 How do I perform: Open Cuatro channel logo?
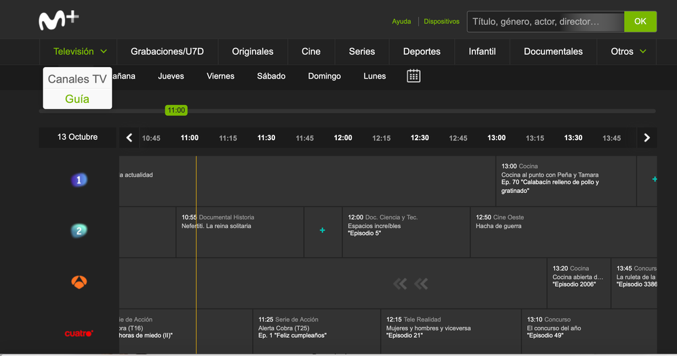pos(79,333)
